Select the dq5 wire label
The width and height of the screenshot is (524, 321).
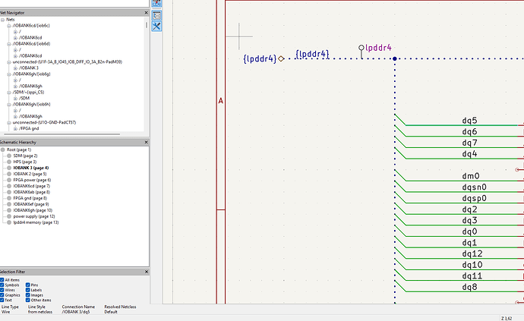469,121
